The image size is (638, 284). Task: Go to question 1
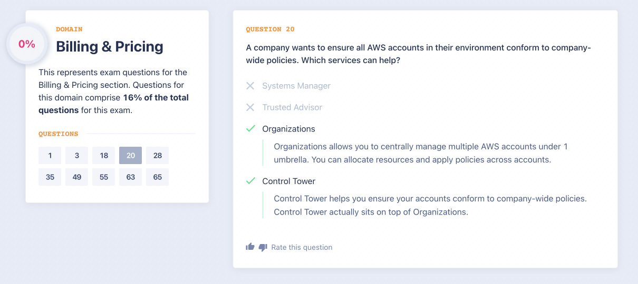coord(50,156)
